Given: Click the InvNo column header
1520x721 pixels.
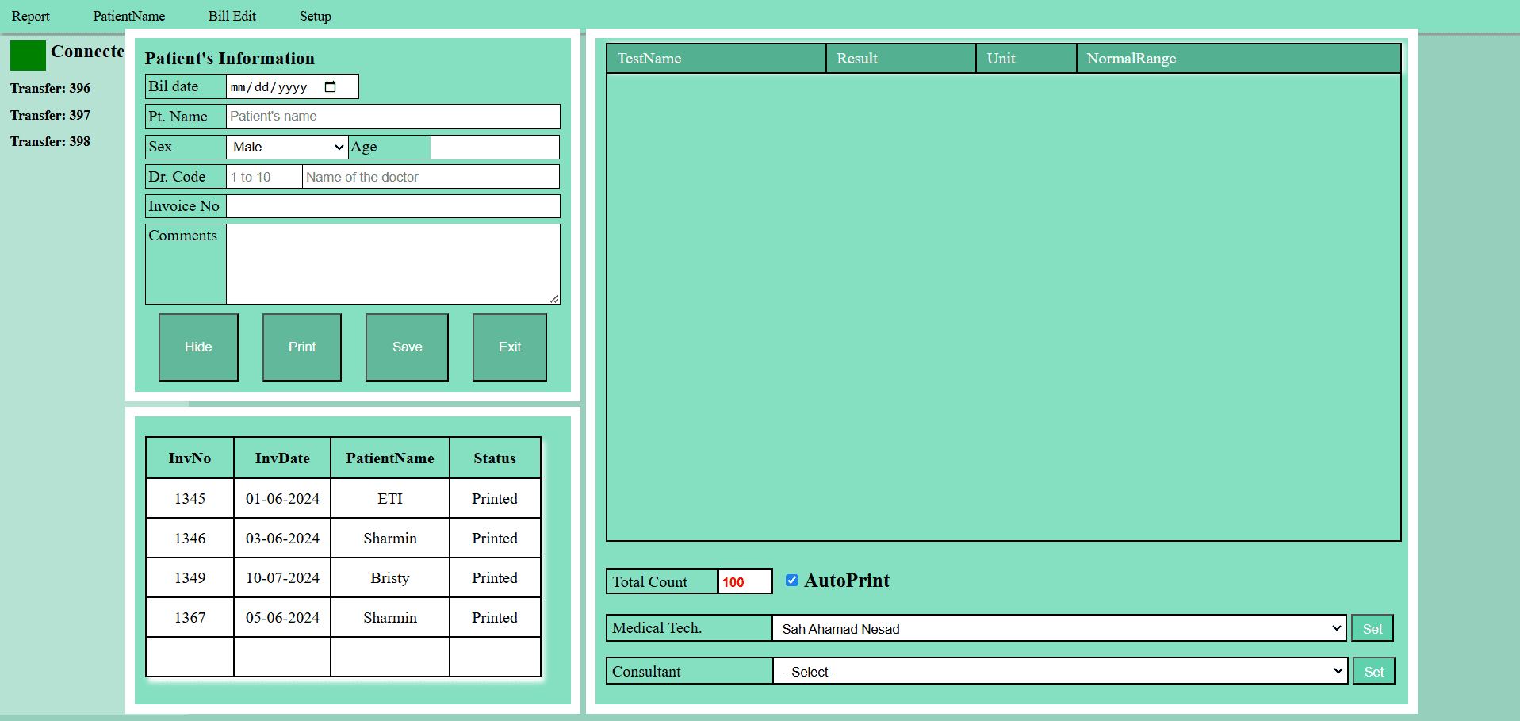Looking at the screenshot, I should tap(190, 458).
